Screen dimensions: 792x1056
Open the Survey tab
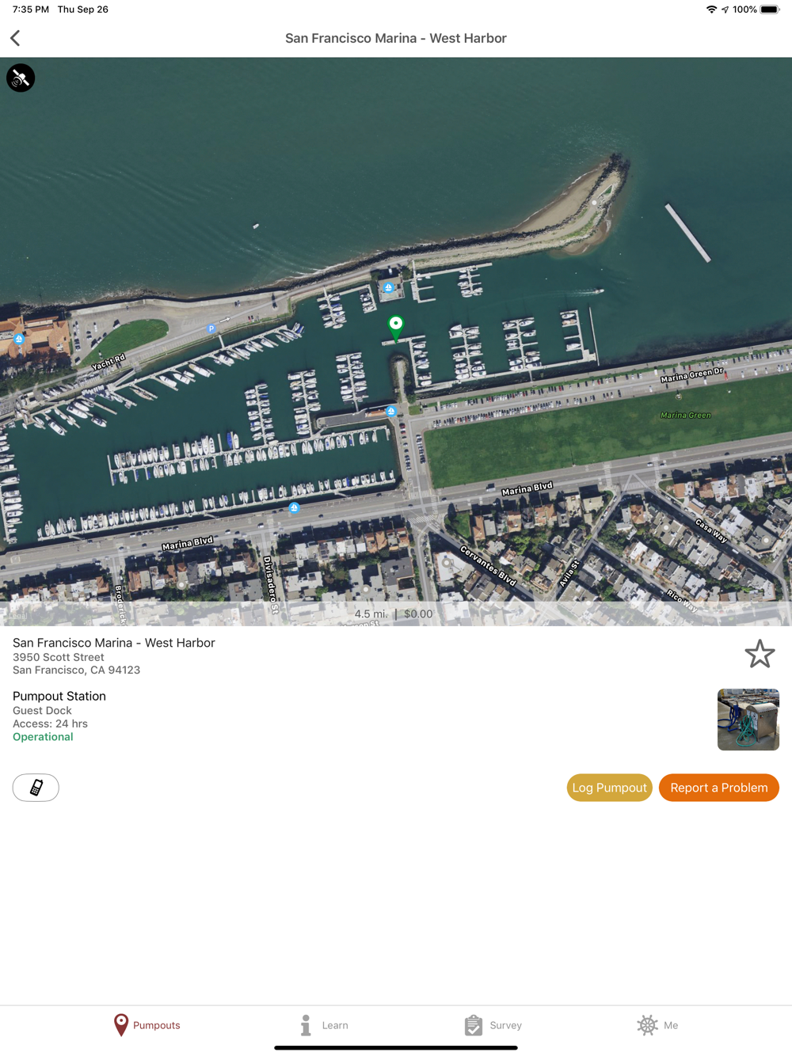point(493,1025)
